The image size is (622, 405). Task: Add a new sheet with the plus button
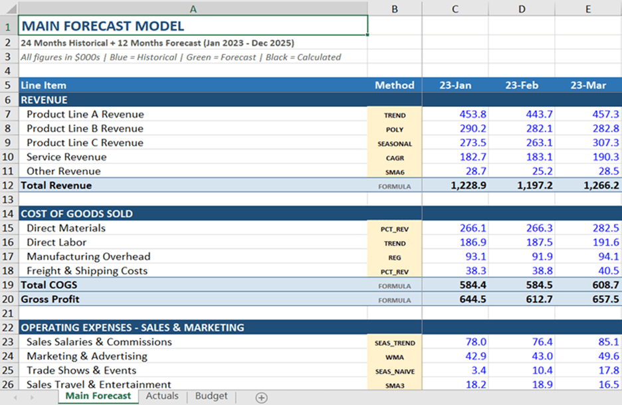(x=262, y=398)
